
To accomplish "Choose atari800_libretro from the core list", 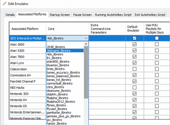I will tap(65, 61).
